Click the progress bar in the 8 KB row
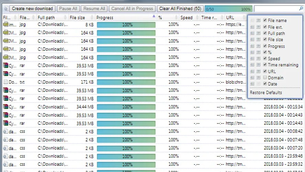Image resolution: width=305 pixels, height=172 pixels. [x=126, y=25]
